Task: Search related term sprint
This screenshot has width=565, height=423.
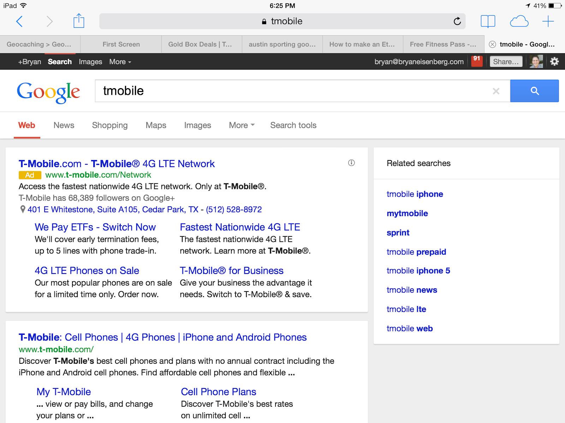Action: click(x=398, y=233)
